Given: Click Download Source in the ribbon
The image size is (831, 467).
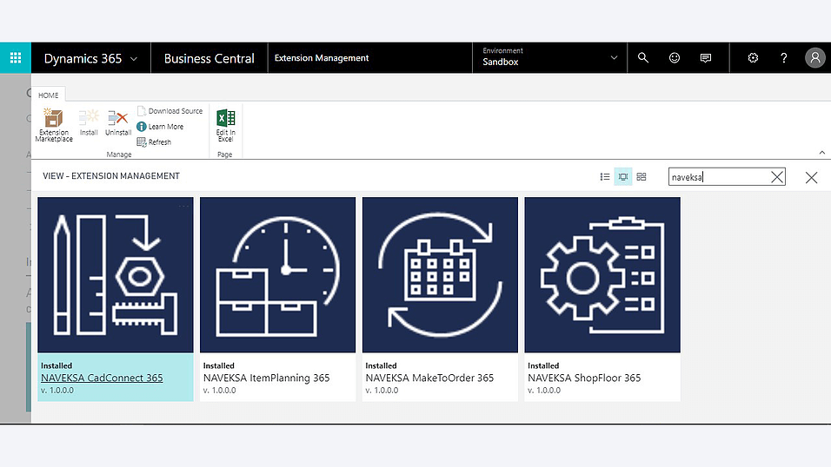Looking at the screenshot, I should pos(170,110).
